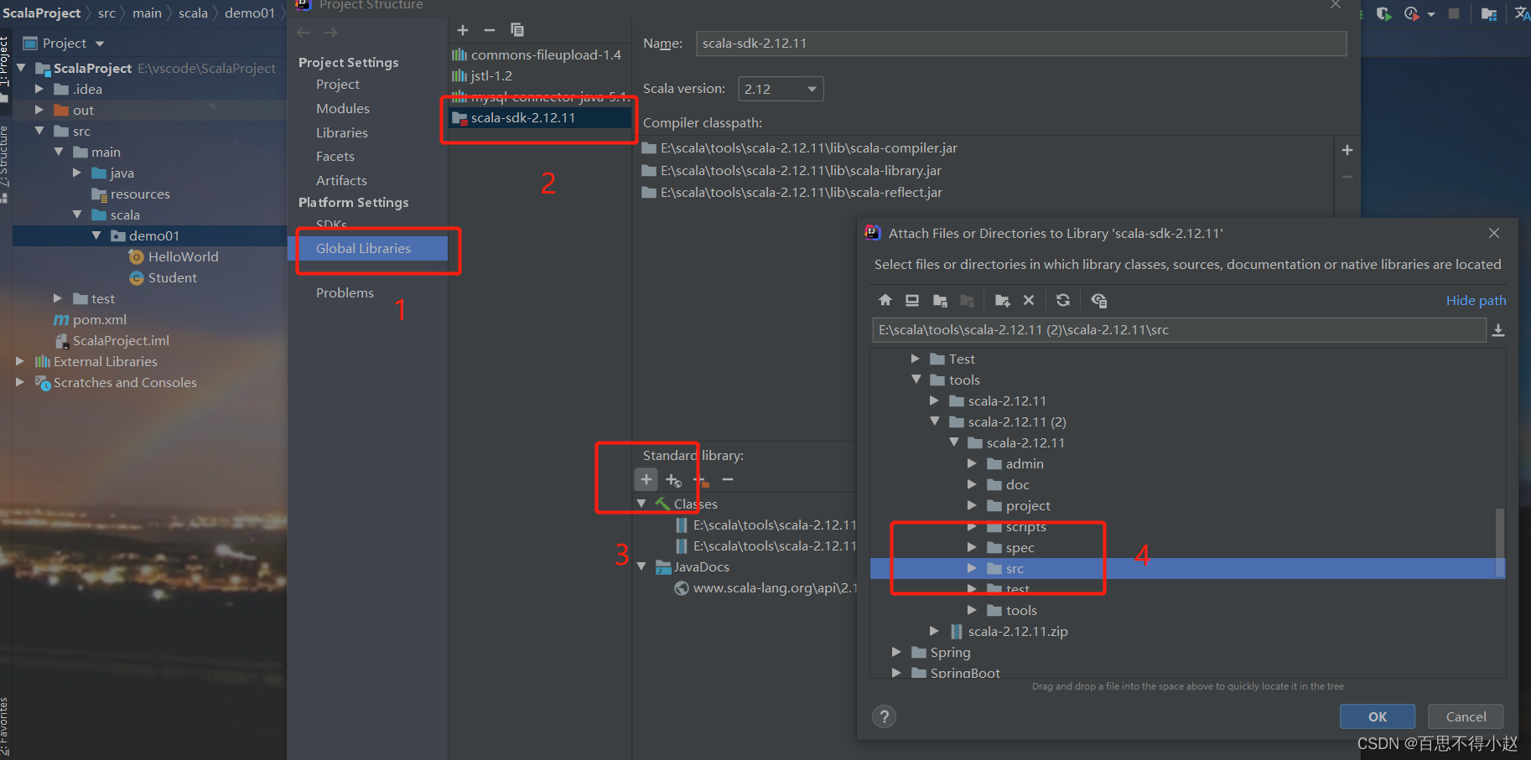The image size is (1531, 760).
Task: Click the Home directory icon in attach dialog
Action: click(885, 300)
